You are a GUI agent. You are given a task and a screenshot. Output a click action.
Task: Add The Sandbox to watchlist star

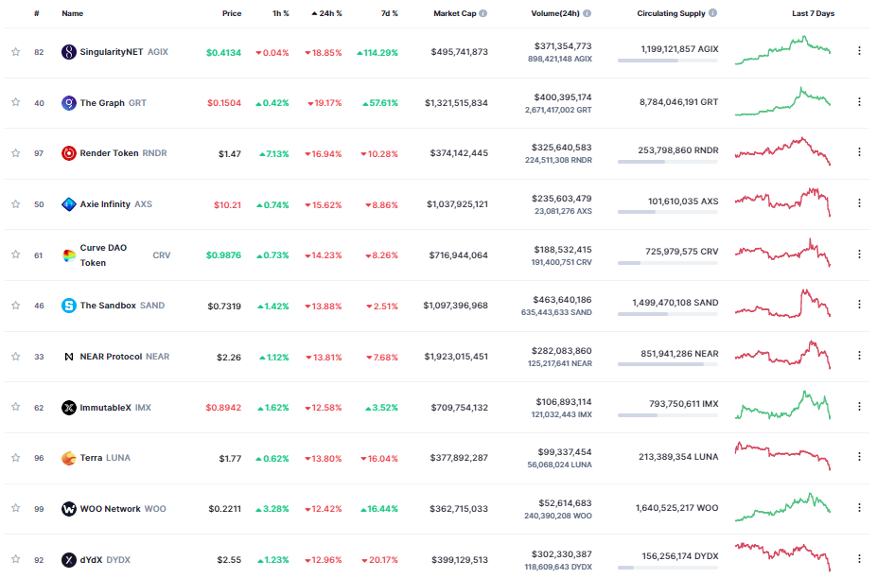pyautogui.click(x=16, y=305)
